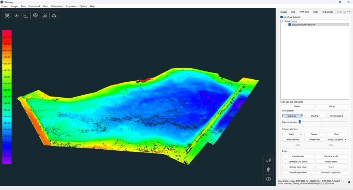Click the screenshot camera icon in viewport
The height and width of the screenshot is (190, 353).
pos(269,179)
